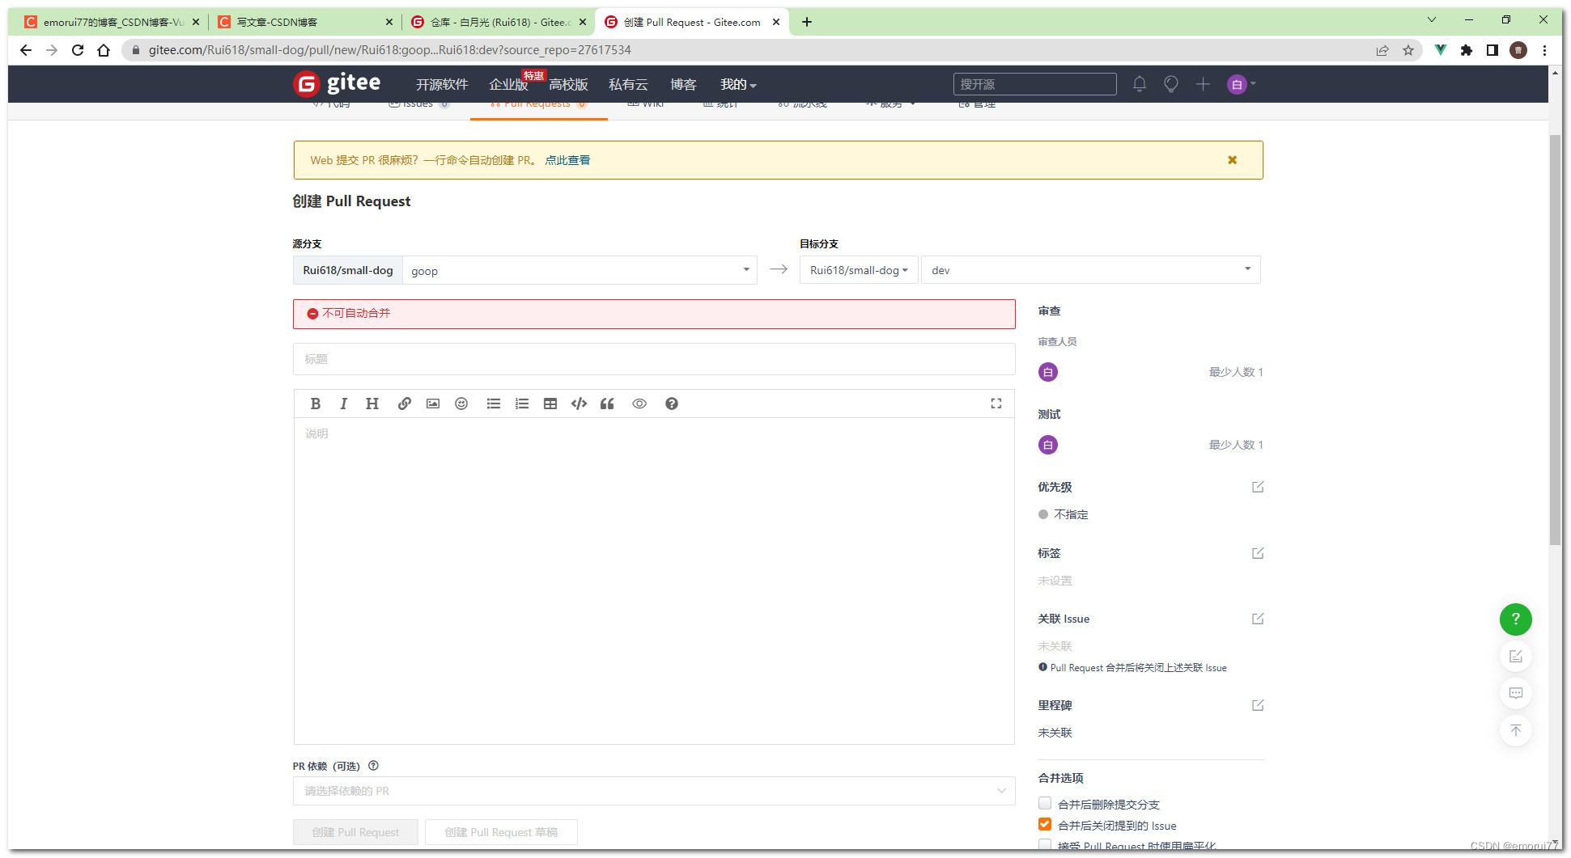
Task: Open 企业版 nav item
Action: click(x=508, y=84)
